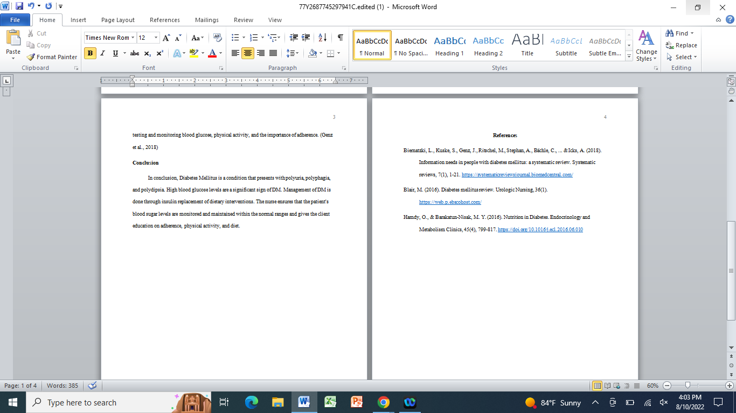Switch to the References tab
This screenshot has height=413, width=736.
pyautogui.click(x=165, y=20)
